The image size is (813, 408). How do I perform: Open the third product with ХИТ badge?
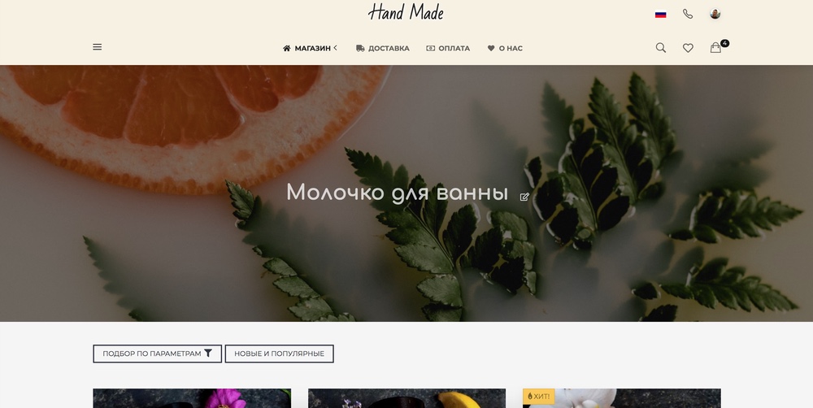[622, 398]
